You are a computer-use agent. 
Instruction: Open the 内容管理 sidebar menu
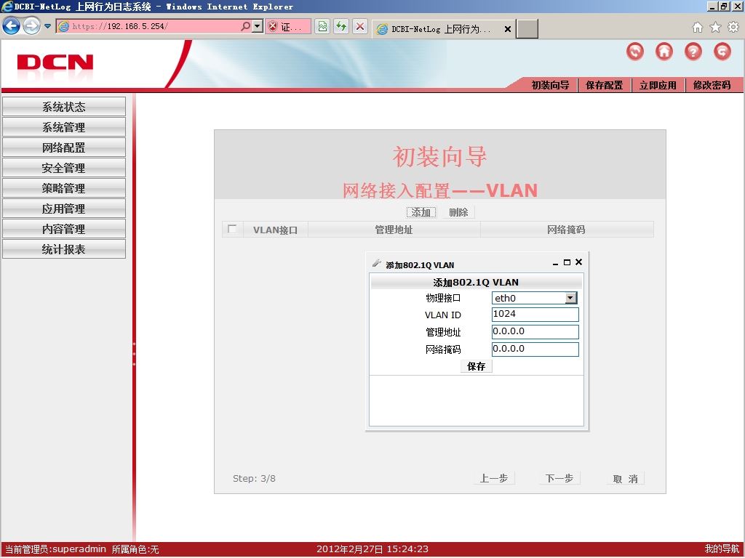coord(64,229)
